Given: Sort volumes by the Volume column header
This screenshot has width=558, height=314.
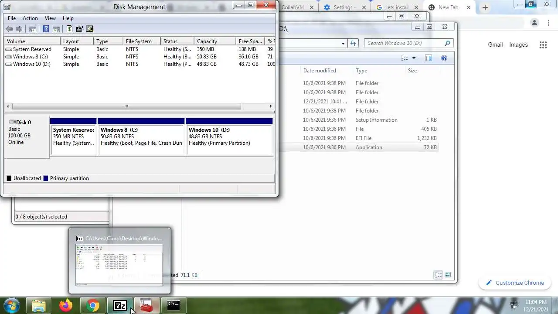Looking at the screenshot, I should (32, 41).
